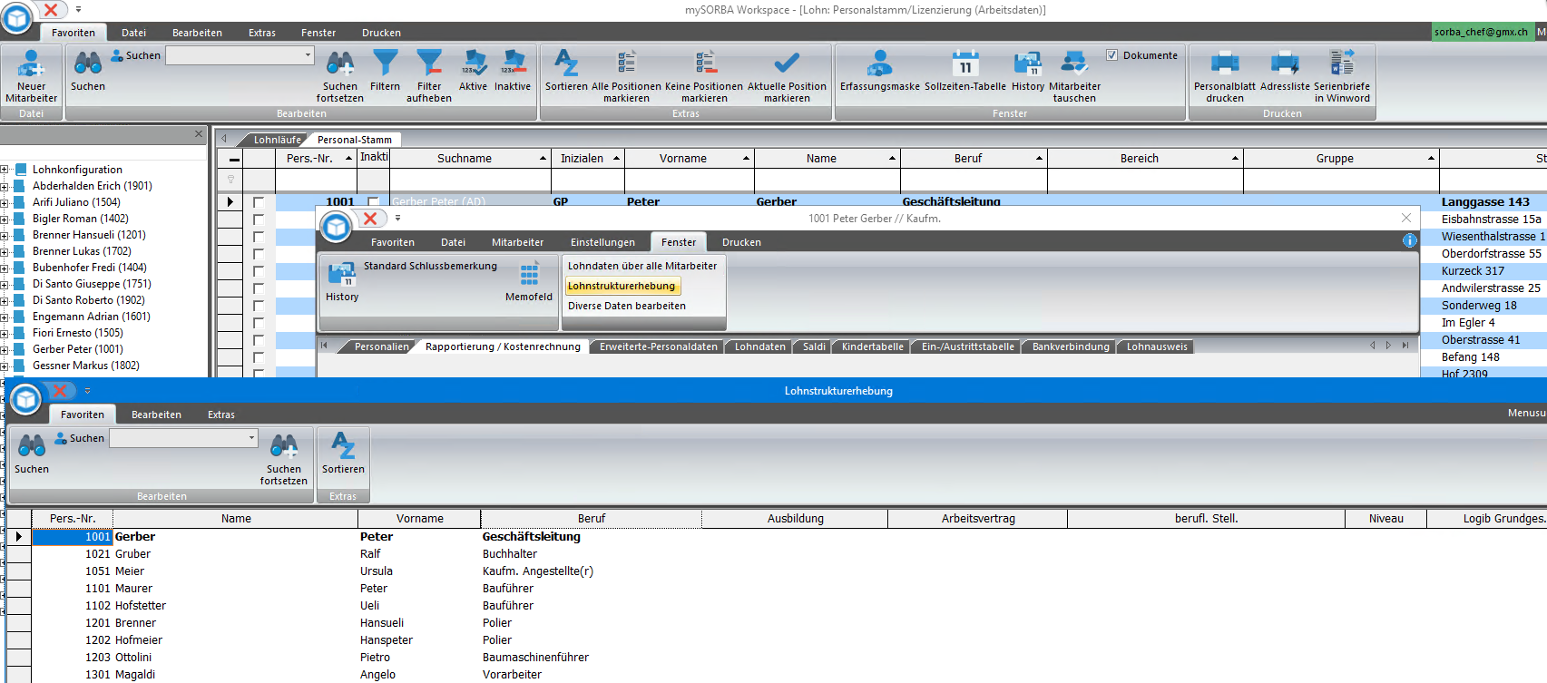Click Diverse Daten bearbeiten

627,306
